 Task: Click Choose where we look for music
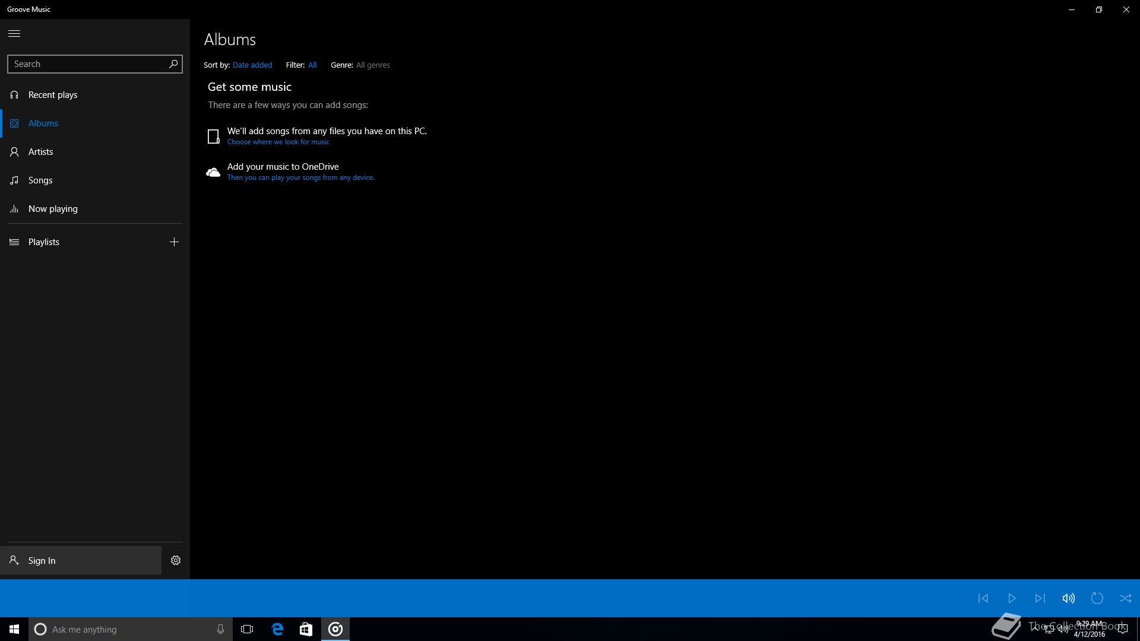click(278, 142)
